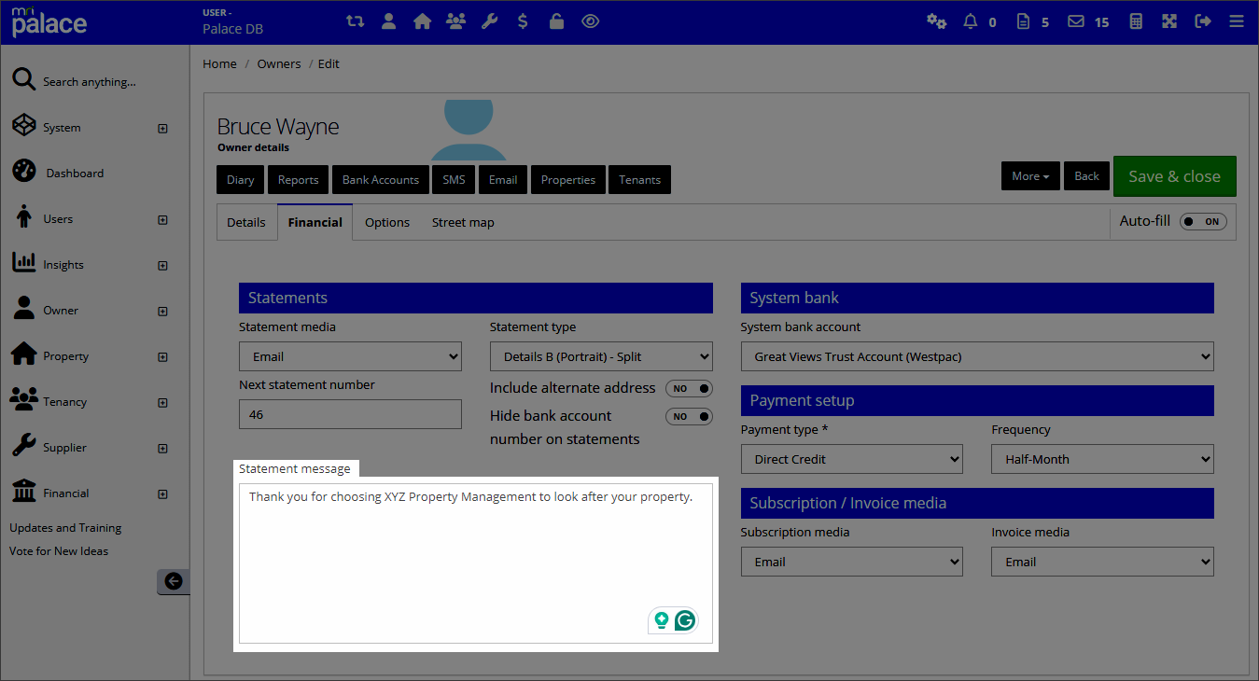Toggle the Auto-fill switch
Screen dimensions: 1259x681
click(x=1202, y=222)
